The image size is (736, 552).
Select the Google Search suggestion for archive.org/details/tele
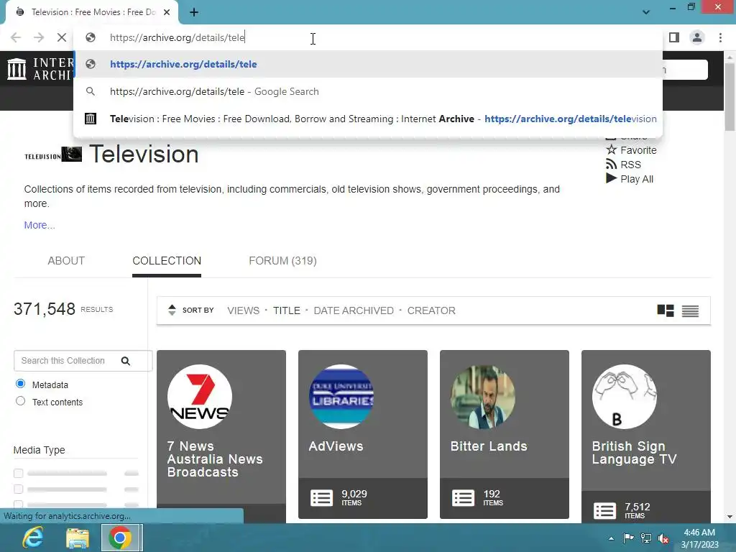coord(368,91)
